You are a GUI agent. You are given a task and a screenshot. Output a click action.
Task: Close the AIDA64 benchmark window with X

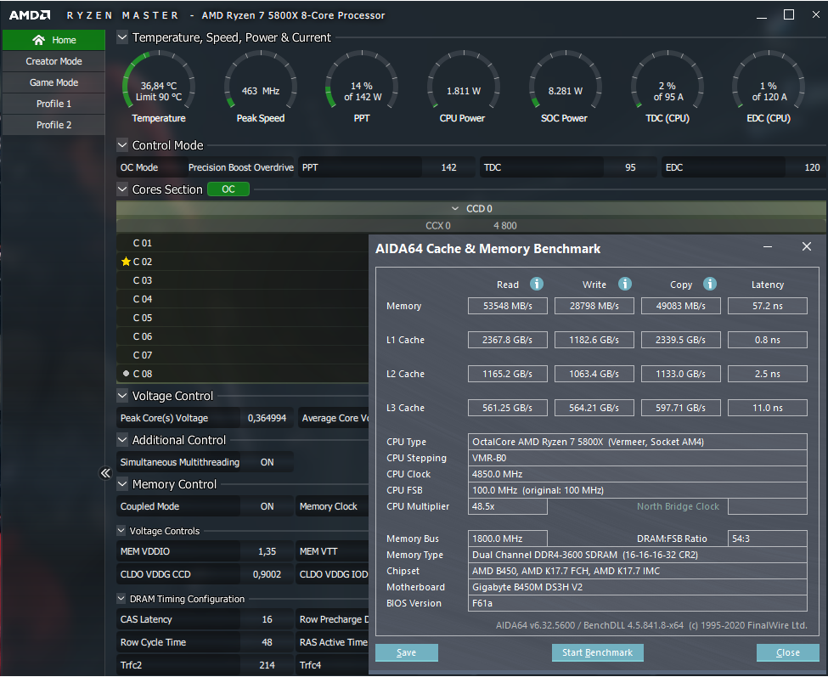[807, 246]
